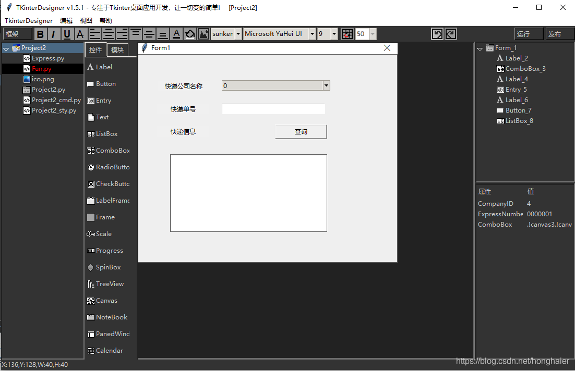
Task: Select Fun.py in project tree
Action: (38, 68)
